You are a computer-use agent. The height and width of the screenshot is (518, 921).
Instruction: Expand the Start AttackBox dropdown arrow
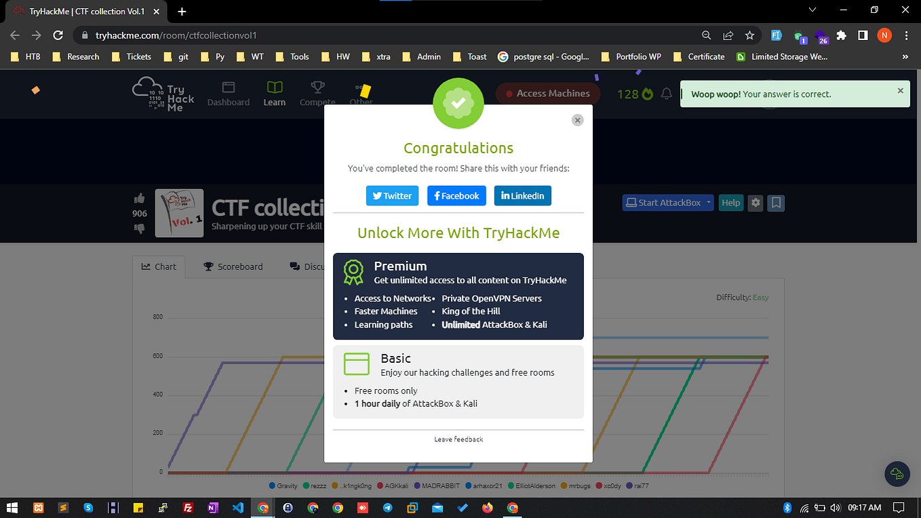[708, 202]
